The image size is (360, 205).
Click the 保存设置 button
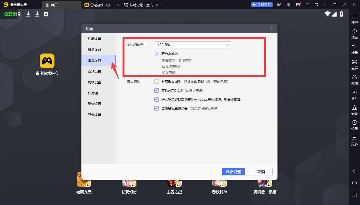pos(233,172)
